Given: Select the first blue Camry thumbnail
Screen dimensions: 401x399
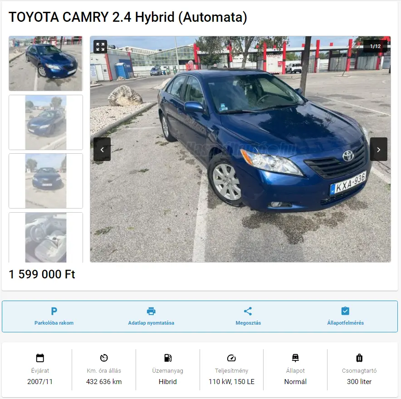Looking at the screenshot, I should [46, 63].
